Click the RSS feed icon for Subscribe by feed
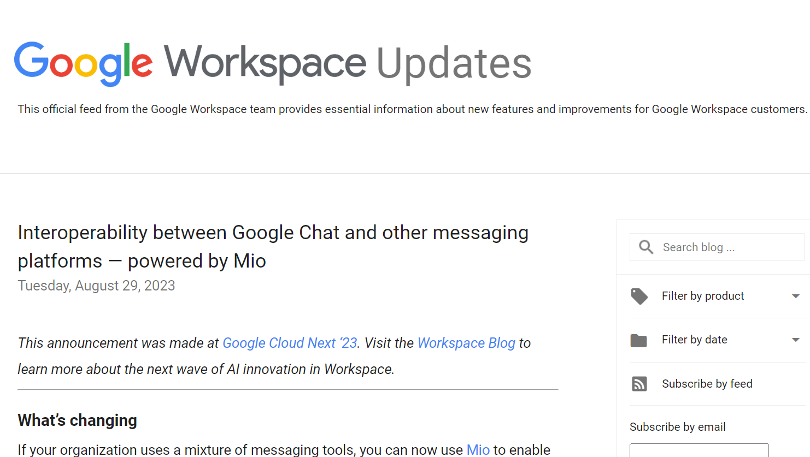The width and height of the screenshot is (810, 457). click(639, 383)
